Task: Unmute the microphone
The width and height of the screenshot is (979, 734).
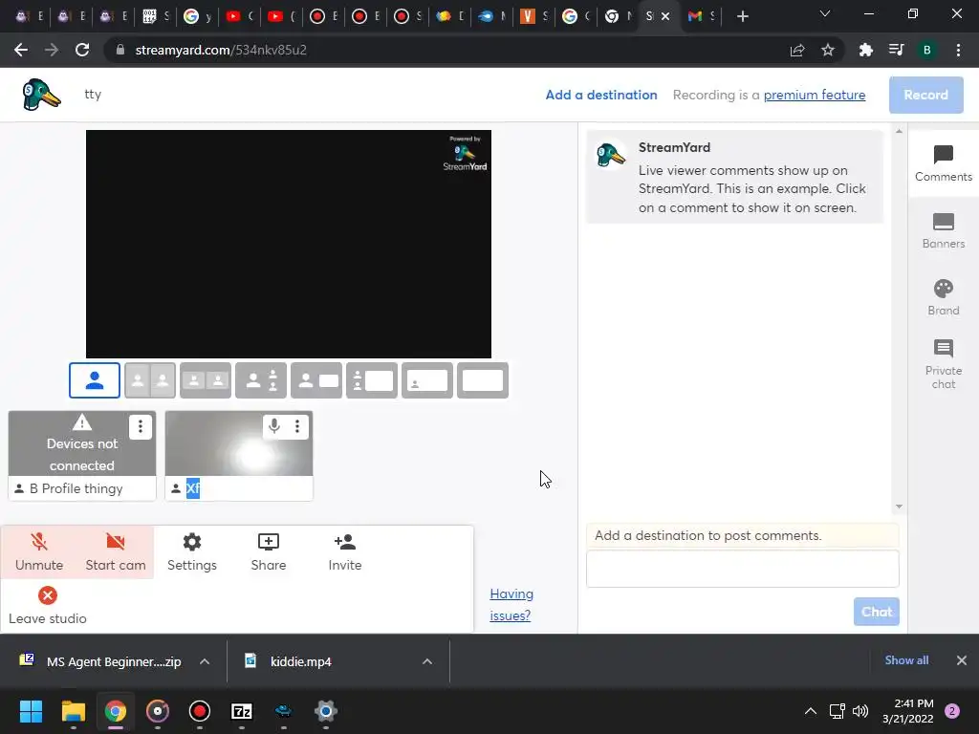Action: pyautogui.click(x=39, y=552)
